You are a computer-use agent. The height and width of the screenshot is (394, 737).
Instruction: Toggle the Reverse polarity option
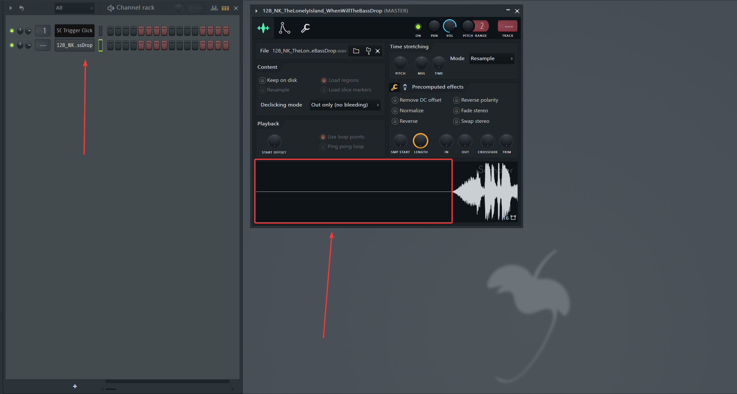(x=456, y=100)
